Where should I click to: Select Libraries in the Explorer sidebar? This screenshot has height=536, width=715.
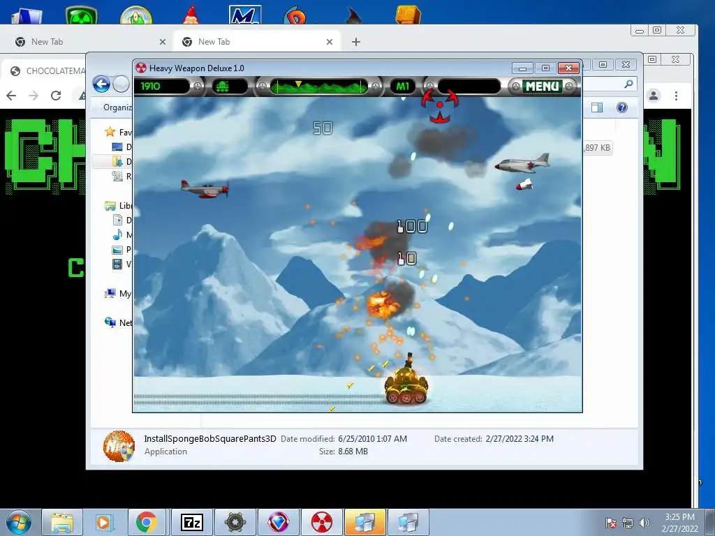[119, 206]
